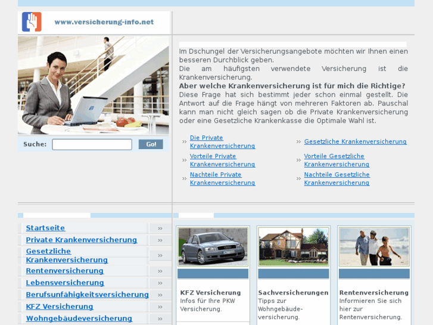The image size is (433, 325).
Task: Click chevron beside Vorteile Gesetzliche Krankenversicherung
Action: tap(298, 160)
